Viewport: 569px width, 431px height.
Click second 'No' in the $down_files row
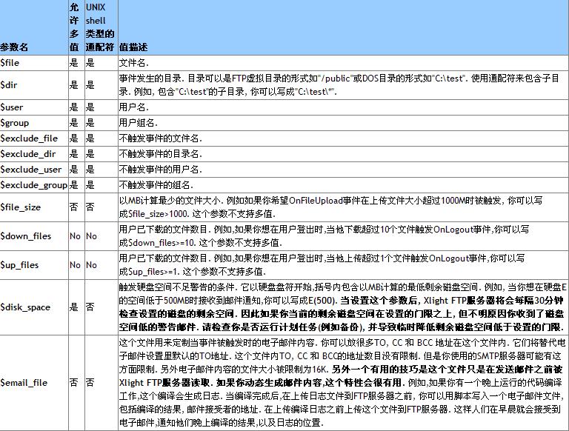[91, 235]
